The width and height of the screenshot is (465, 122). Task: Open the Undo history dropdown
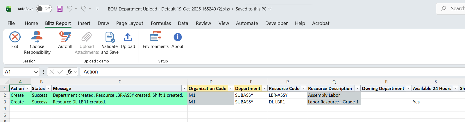[76, 9]
